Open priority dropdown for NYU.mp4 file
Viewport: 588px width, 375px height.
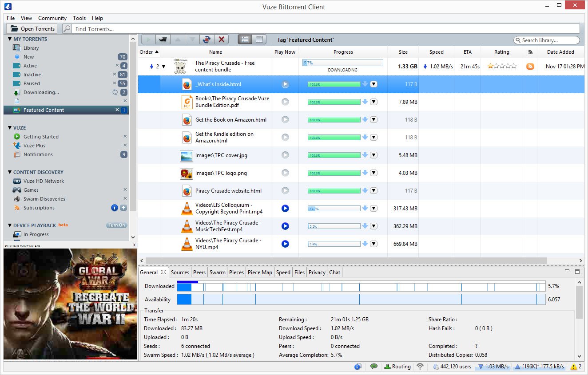coord(373,244)
